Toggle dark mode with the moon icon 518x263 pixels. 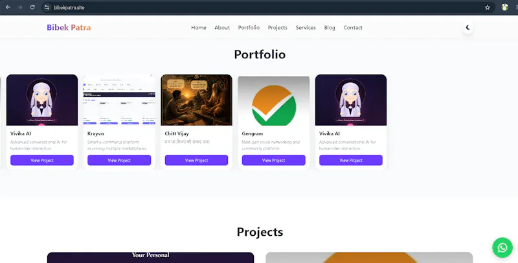click(467, 27)
